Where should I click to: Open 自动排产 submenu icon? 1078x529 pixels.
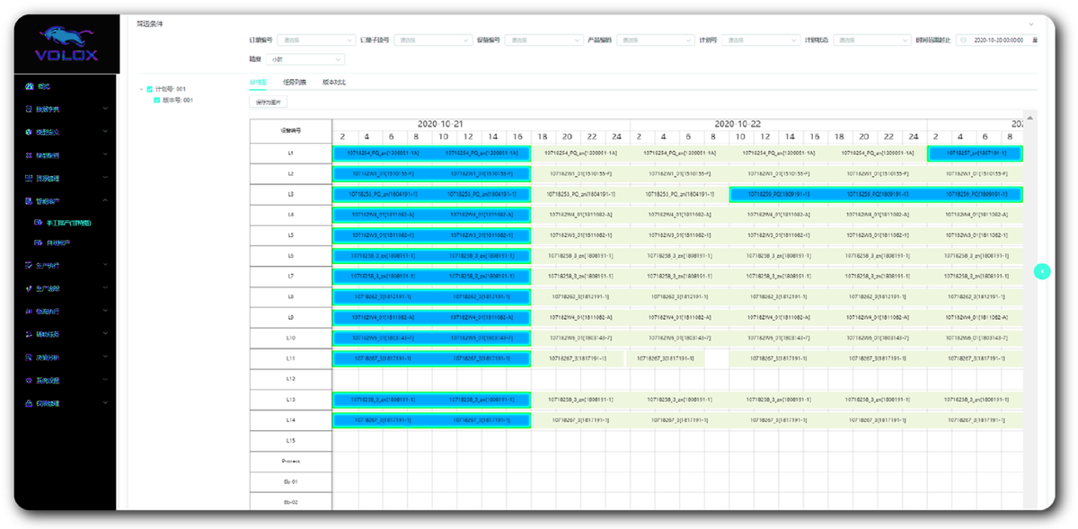38,242
